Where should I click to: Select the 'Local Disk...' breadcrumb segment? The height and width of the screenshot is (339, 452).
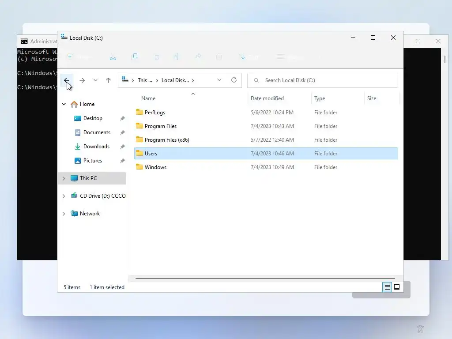point(175,80)
